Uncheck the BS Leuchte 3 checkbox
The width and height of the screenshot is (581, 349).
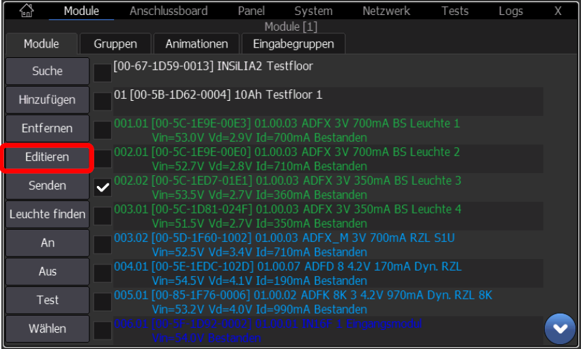[102, 187]
